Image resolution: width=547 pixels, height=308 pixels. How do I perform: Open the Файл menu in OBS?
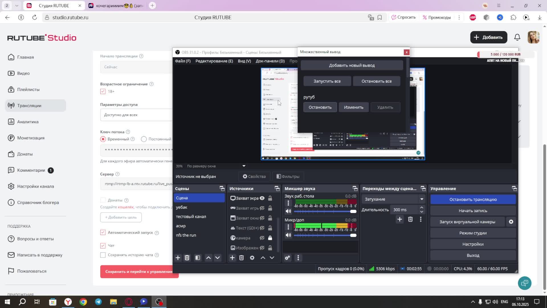pyautogui.click(x=183, y=61)
